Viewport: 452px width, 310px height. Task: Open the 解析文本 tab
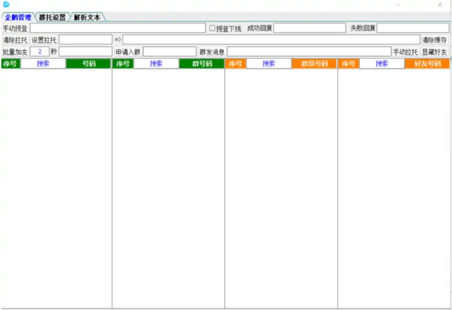[87, 17]
